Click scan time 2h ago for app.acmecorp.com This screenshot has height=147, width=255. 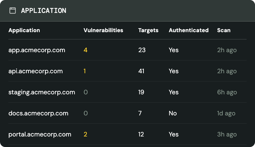[x=227, y=50]
